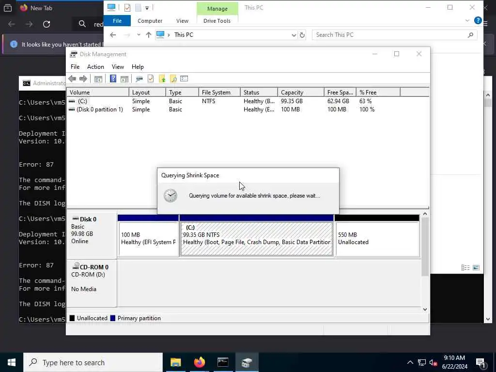The image size is (496, 372).
Task: Click the Forward arrow in Disk Management toolbar
Action: pos(83,79)
